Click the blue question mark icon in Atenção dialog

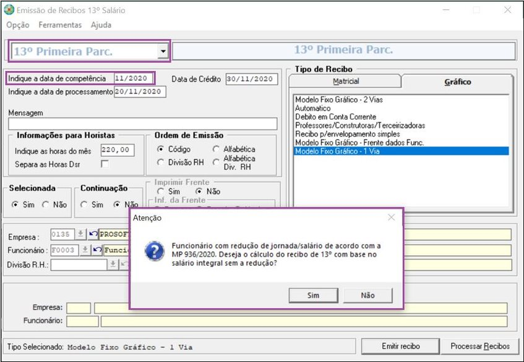[x=155, y=251]
